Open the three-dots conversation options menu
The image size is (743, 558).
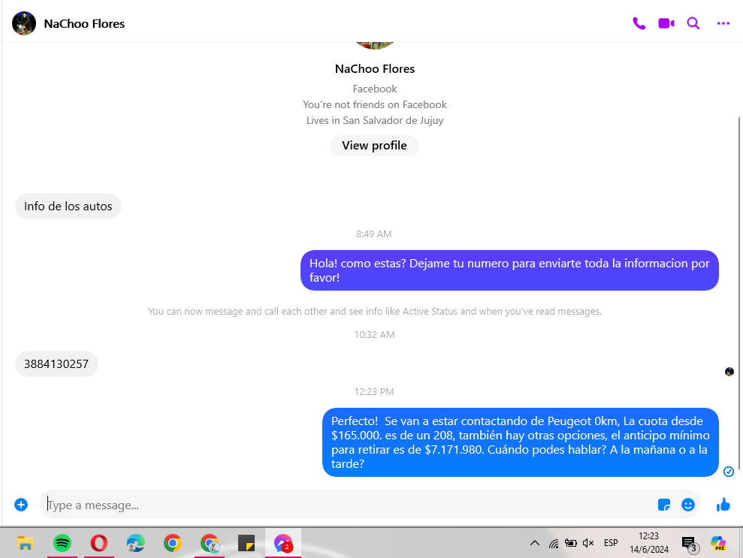(x=723, y=23)
